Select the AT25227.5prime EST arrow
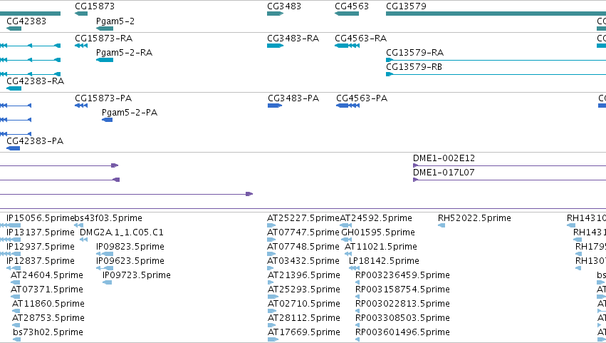The width and height of the screenshot is (606, 343). point(271,225)
